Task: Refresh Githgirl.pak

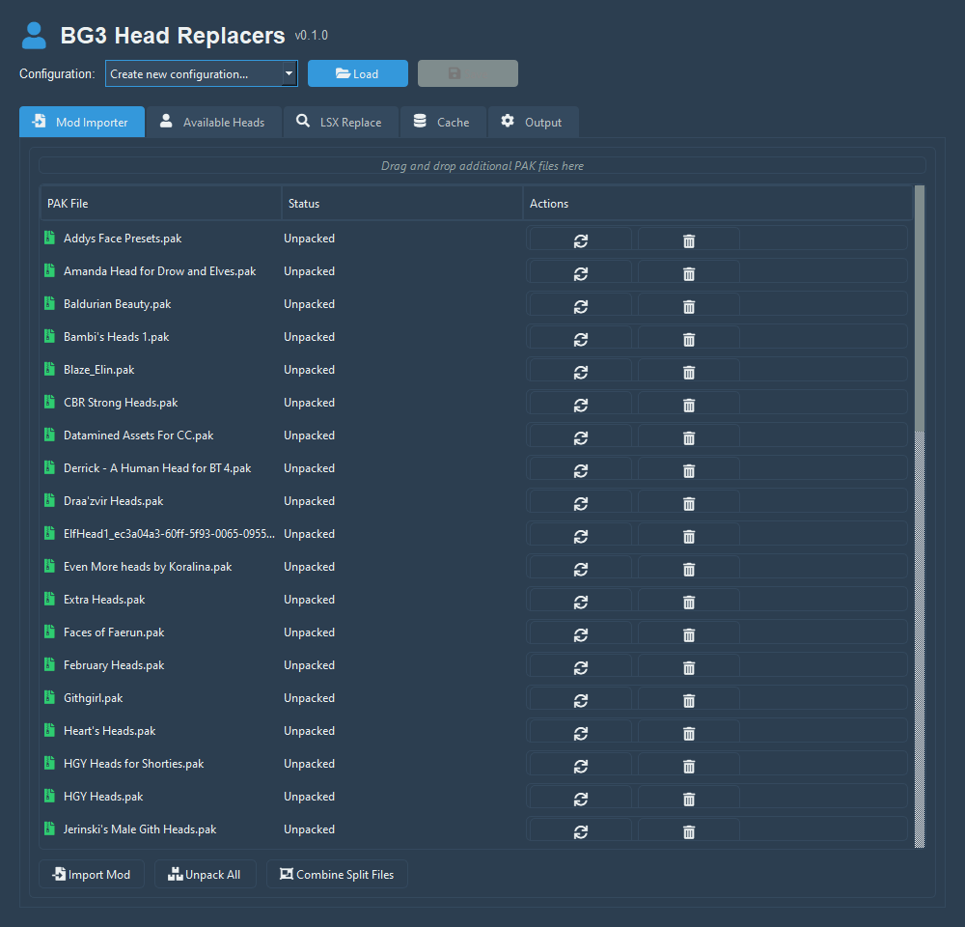Action: click(x=580, y=699)
